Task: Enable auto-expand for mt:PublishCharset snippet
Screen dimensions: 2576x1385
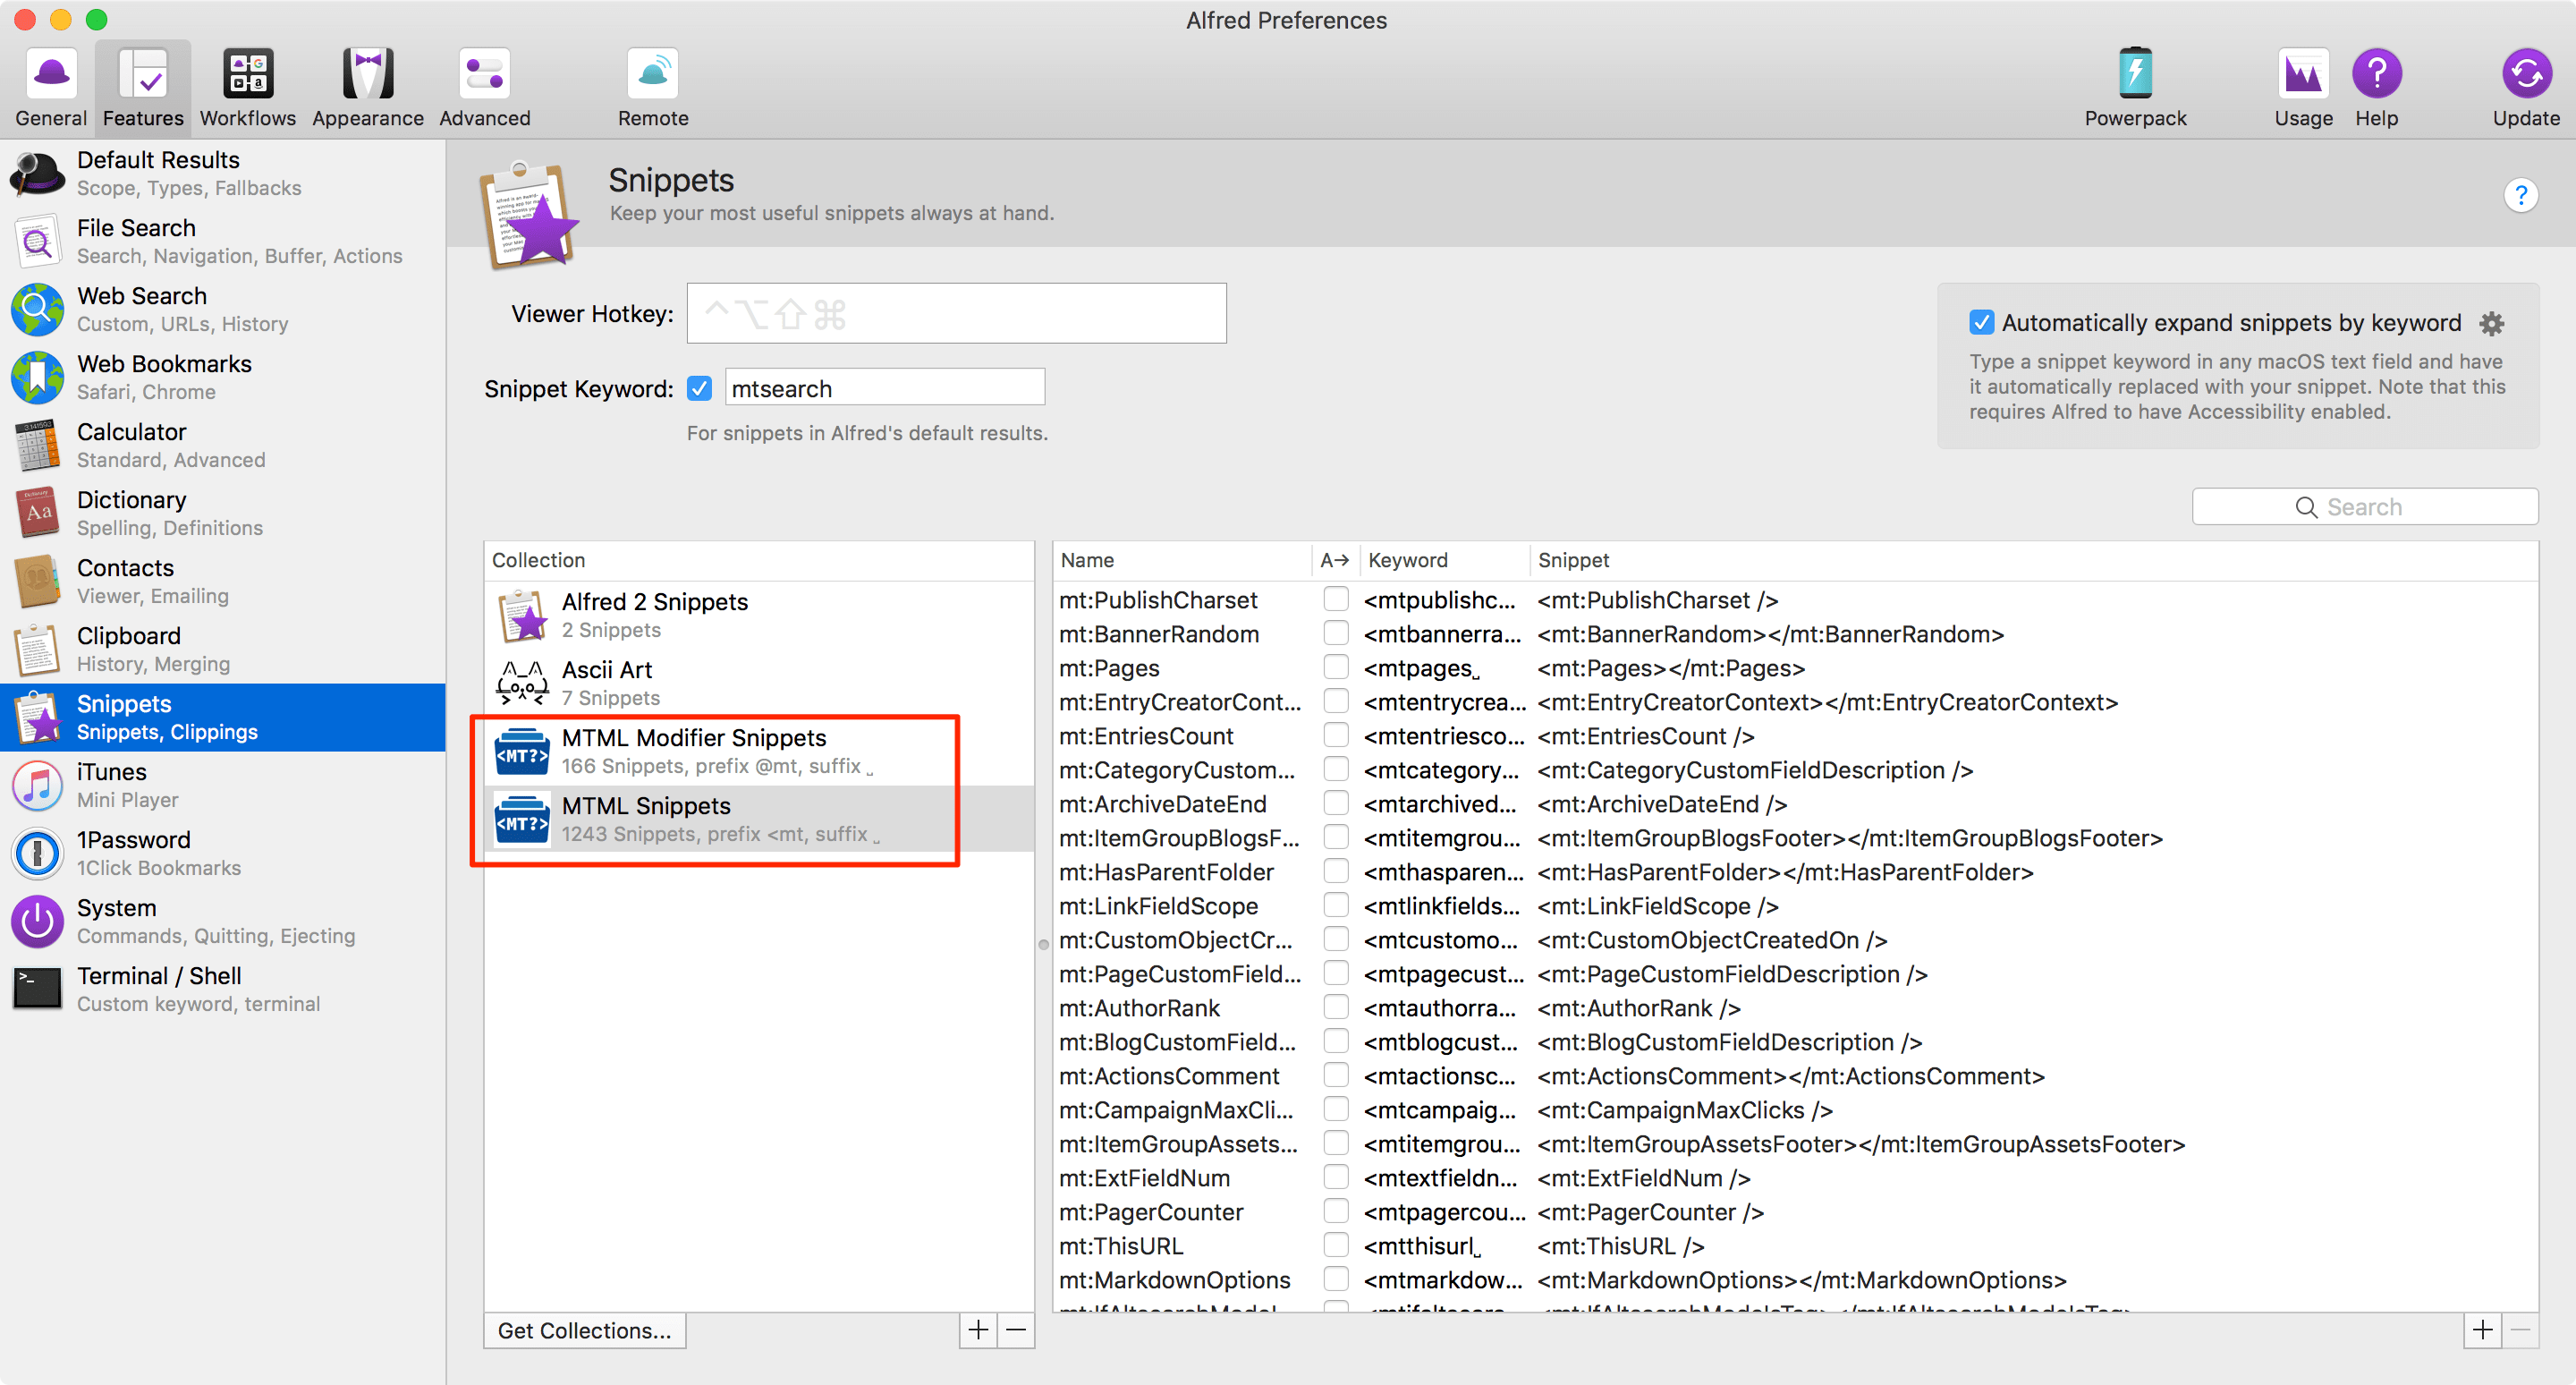Action: (1335, 599)
